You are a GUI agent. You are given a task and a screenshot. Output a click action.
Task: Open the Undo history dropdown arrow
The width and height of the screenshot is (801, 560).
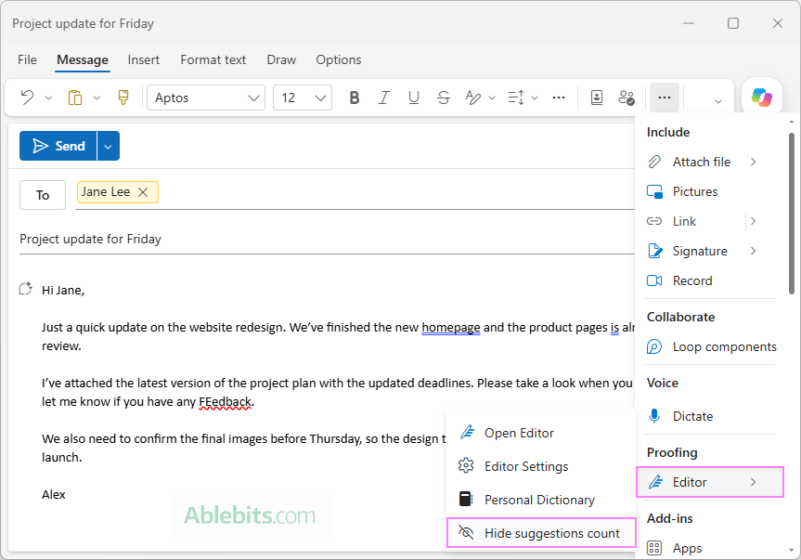click(48, 98)
